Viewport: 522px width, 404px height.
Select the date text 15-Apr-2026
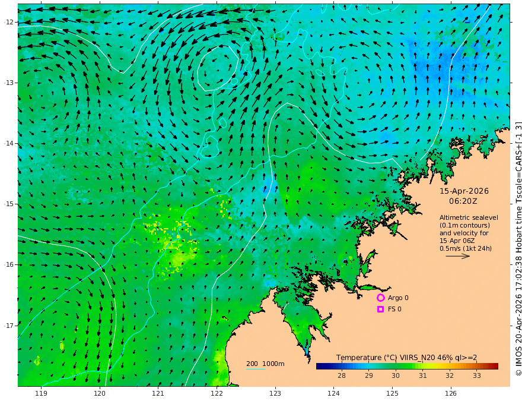(464, 191)
